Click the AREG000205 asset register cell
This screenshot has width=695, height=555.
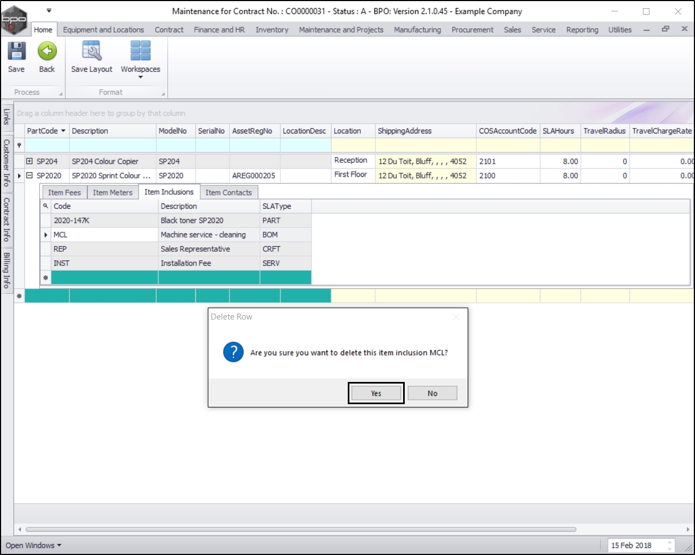tap(255, 175)
